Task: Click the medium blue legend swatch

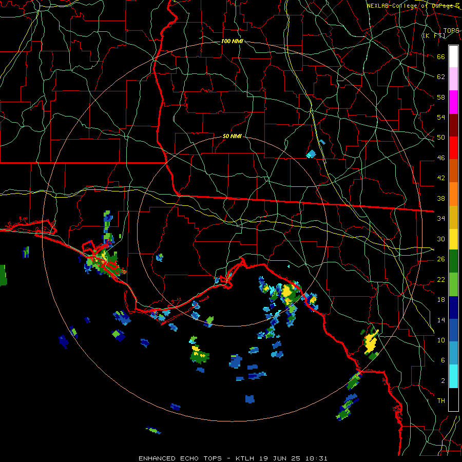Action: pos(453,330)
